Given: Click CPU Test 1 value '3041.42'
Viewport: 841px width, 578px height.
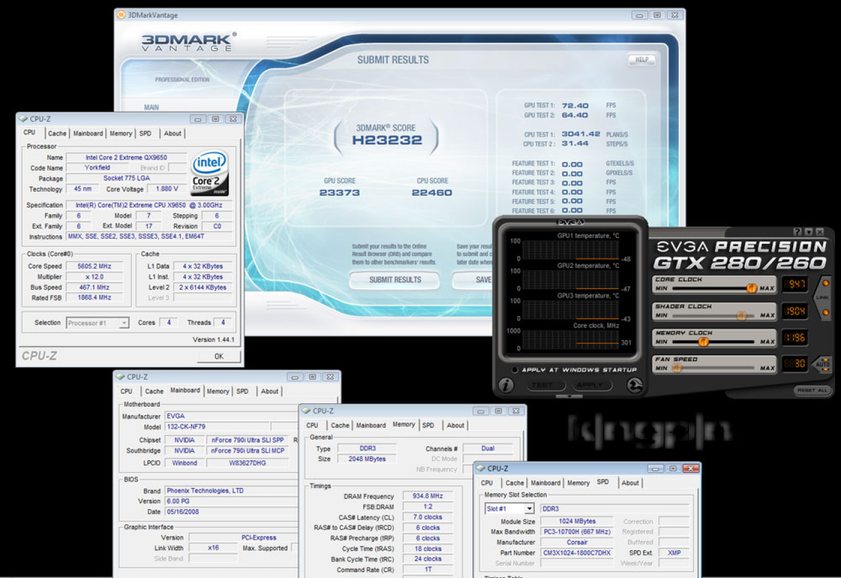Looking at the screenshot, I should [x=581, y=134].
